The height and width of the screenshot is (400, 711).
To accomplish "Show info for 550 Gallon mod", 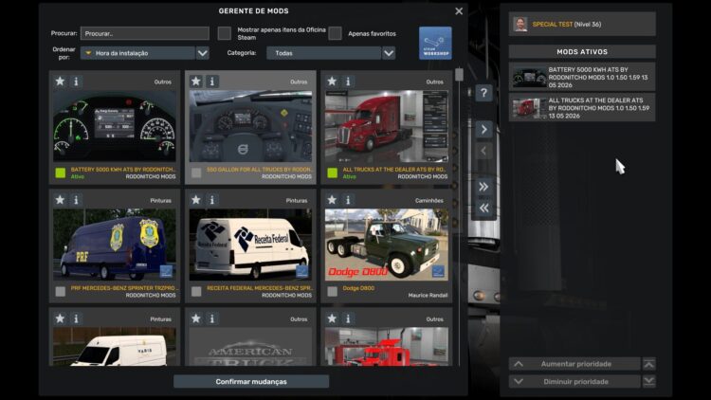I will 212,82.
